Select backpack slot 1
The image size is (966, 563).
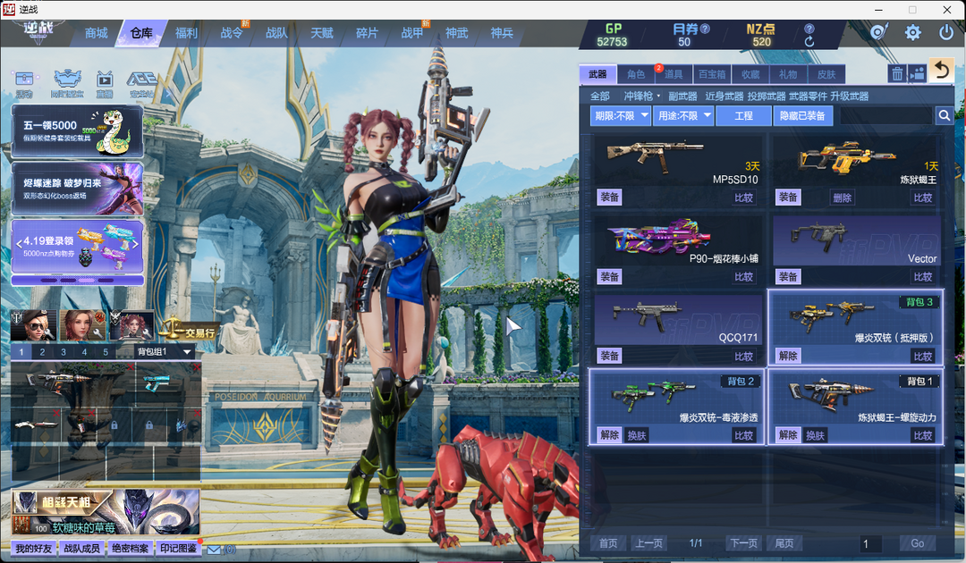[21, 352]
